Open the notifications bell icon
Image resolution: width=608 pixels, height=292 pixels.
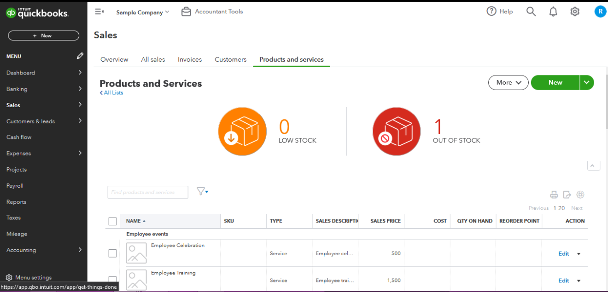point(553,11)
